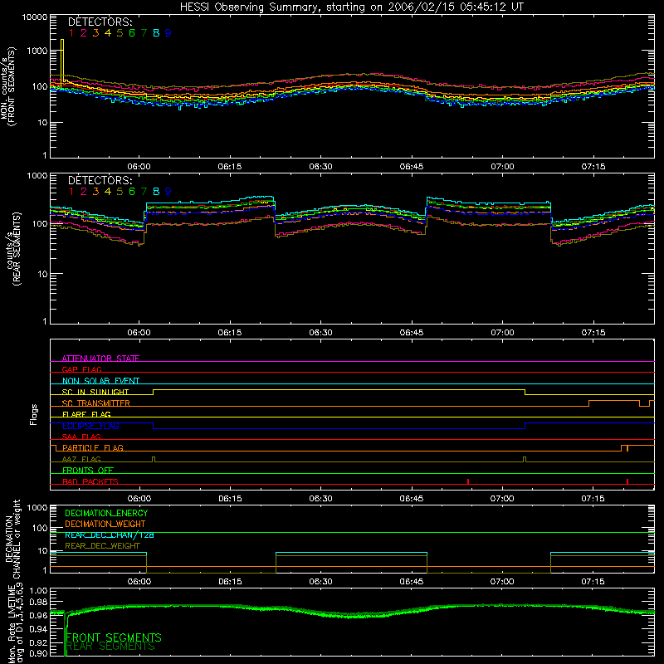Click olive detector 5 in rear segments legend

(x=120, y=192)
